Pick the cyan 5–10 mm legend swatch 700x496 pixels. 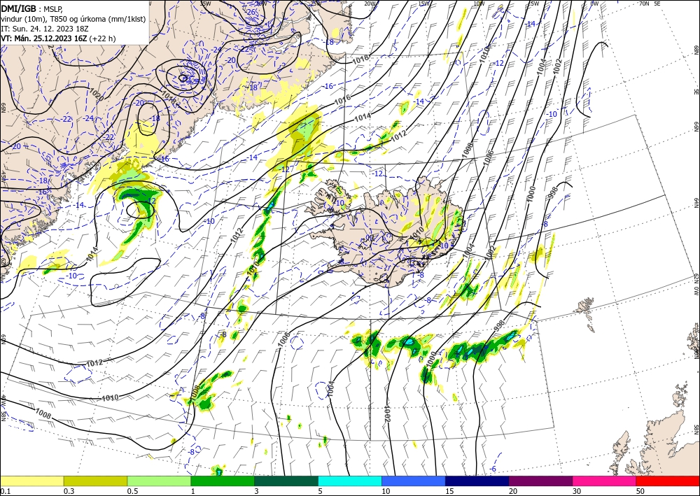point(350,481)
